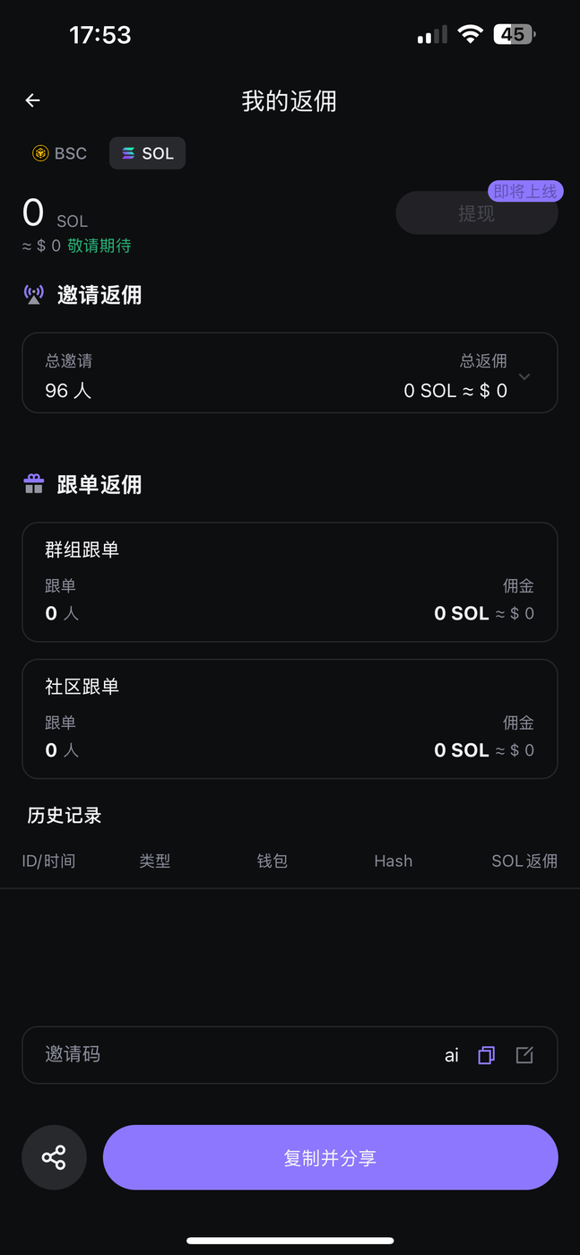The width and height of the screenshot is (580, 1255).
Task: Tap the gift icon beside 跟单返佣
Action: click(34, 485)
